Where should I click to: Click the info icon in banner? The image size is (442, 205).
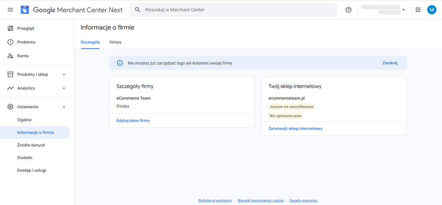tap(120, 63)
